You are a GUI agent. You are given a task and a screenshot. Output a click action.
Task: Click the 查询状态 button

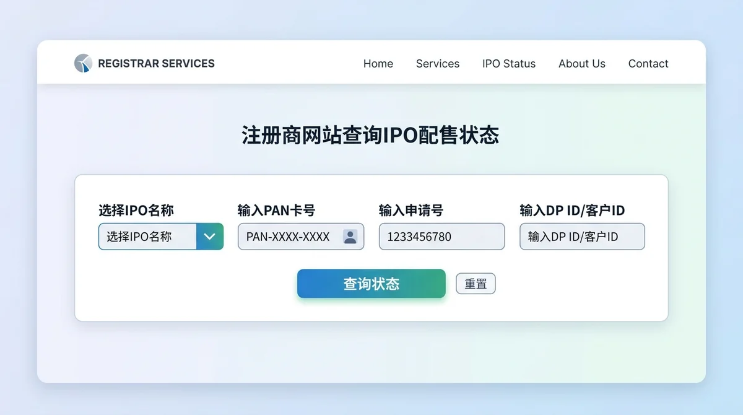pos(371,284)
